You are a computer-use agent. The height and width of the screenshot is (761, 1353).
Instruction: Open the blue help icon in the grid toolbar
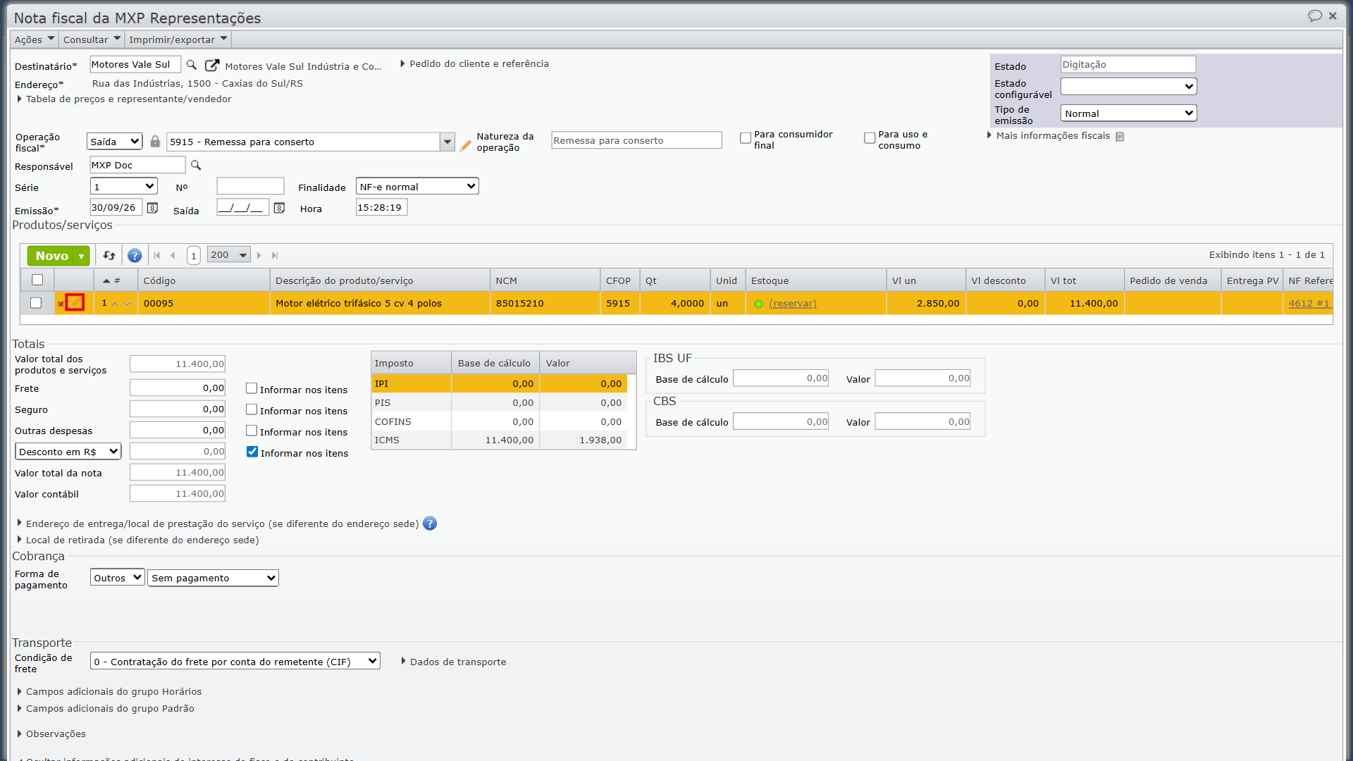tap(135, 255)
